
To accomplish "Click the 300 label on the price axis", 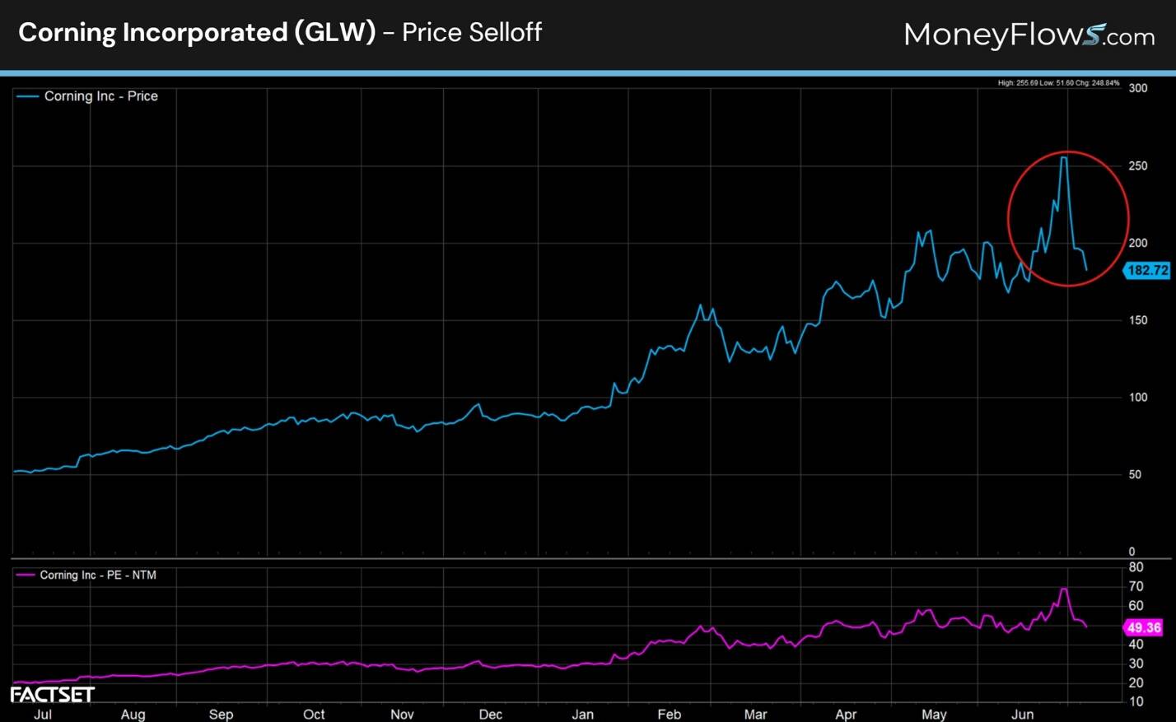I will [x=1138, y=88].
